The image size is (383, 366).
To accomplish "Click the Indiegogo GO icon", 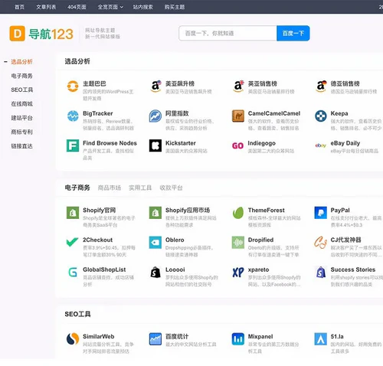I will pyautogui.click(x=237, y=145).
